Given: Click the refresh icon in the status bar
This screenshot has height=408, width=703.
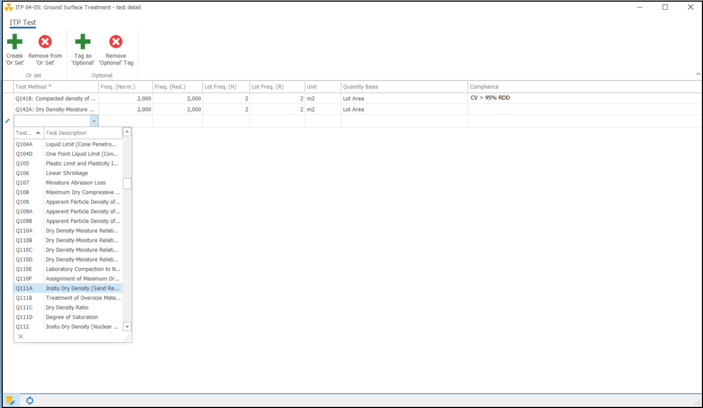Looking at the screenshot, I should (x=30, y=400).
